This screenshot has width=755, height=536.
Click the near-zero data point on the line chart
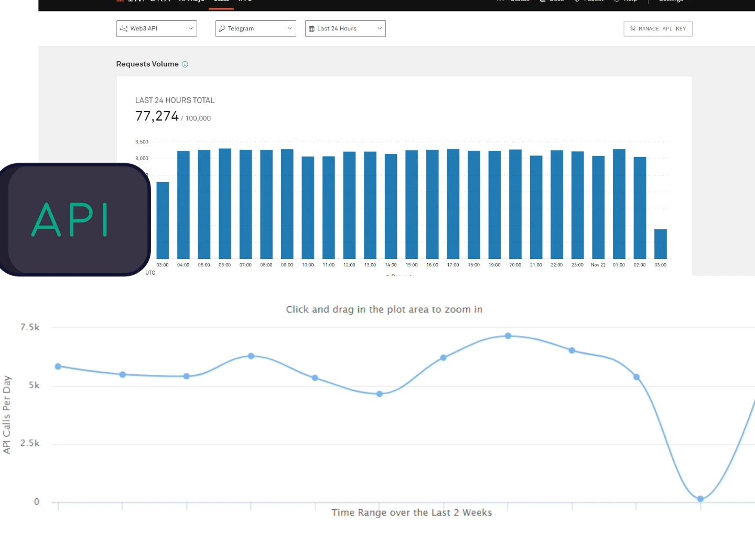click(700, 499)
